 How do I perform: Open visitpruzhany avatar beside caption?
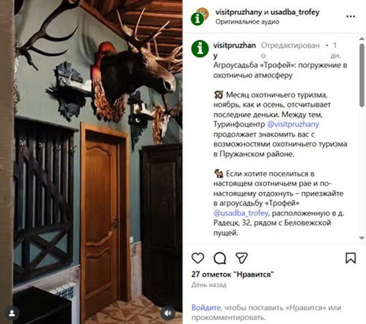click(x=200, y=49)
